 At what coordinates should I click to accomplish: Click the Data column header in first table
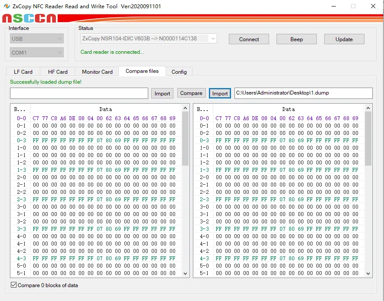point(106,109)
